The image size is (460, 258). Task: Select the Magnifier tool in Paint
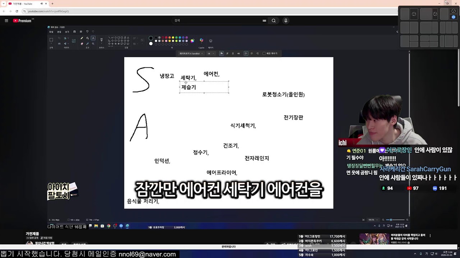click(93, 44)
